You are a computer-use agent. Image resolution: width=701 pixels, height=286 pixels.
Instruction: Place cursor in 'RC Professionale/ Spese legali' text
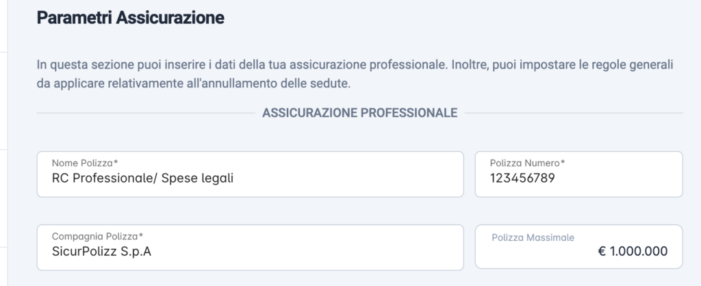142,179
